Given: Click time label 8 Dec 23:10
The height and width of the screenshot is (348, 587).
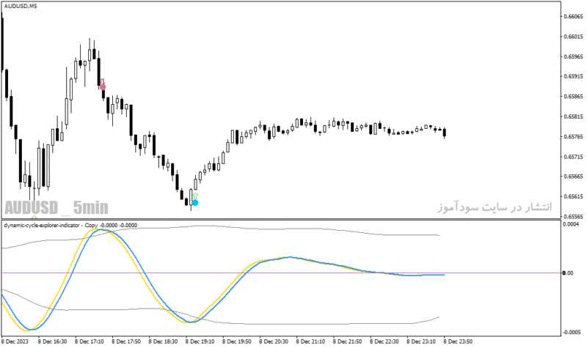Looking at the screenshot, I should click(421, 341).
